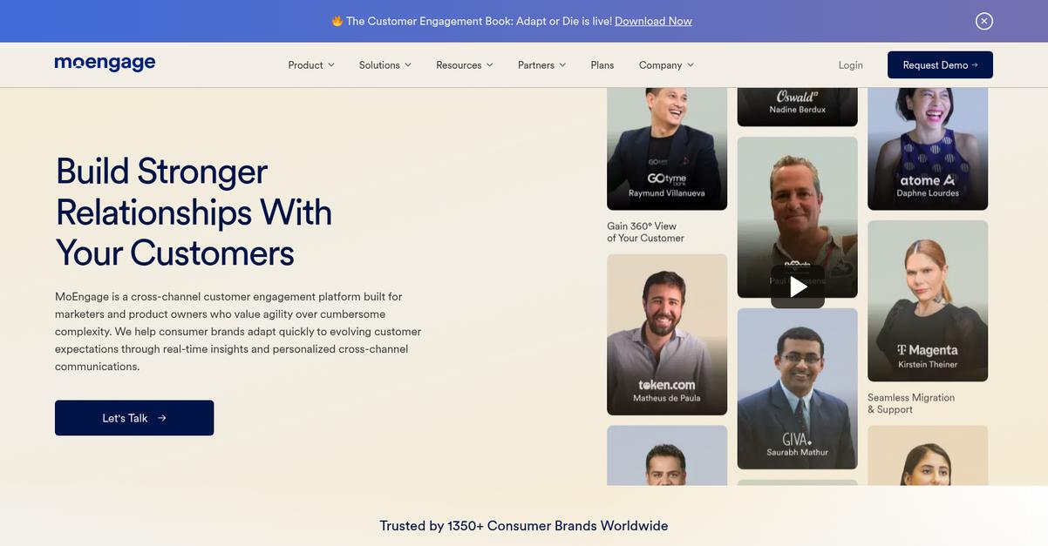The image size is (1048, 546).
Task: Click the Magenta T logo on Kirstein's card
Action: 928,350
